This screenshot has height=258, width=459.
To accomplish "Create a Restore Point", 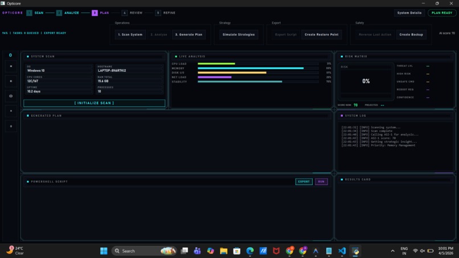I will pos(321,35).
